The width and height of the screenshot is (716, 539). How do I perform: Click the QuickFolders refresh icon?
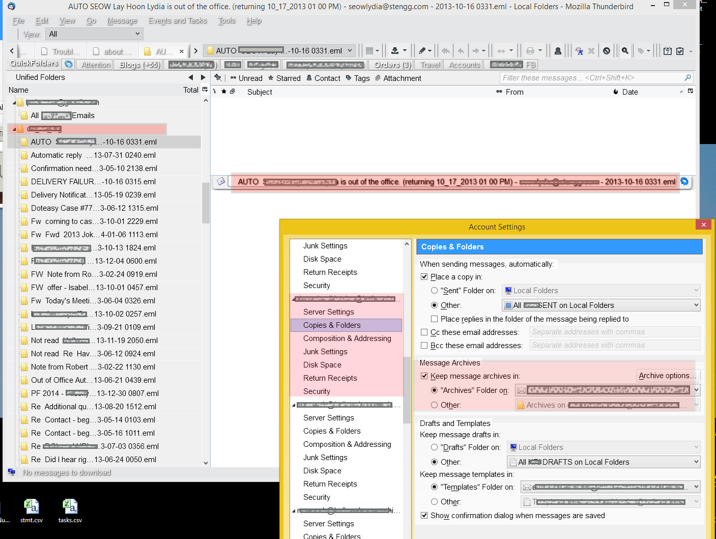click(x=68, y=64)
